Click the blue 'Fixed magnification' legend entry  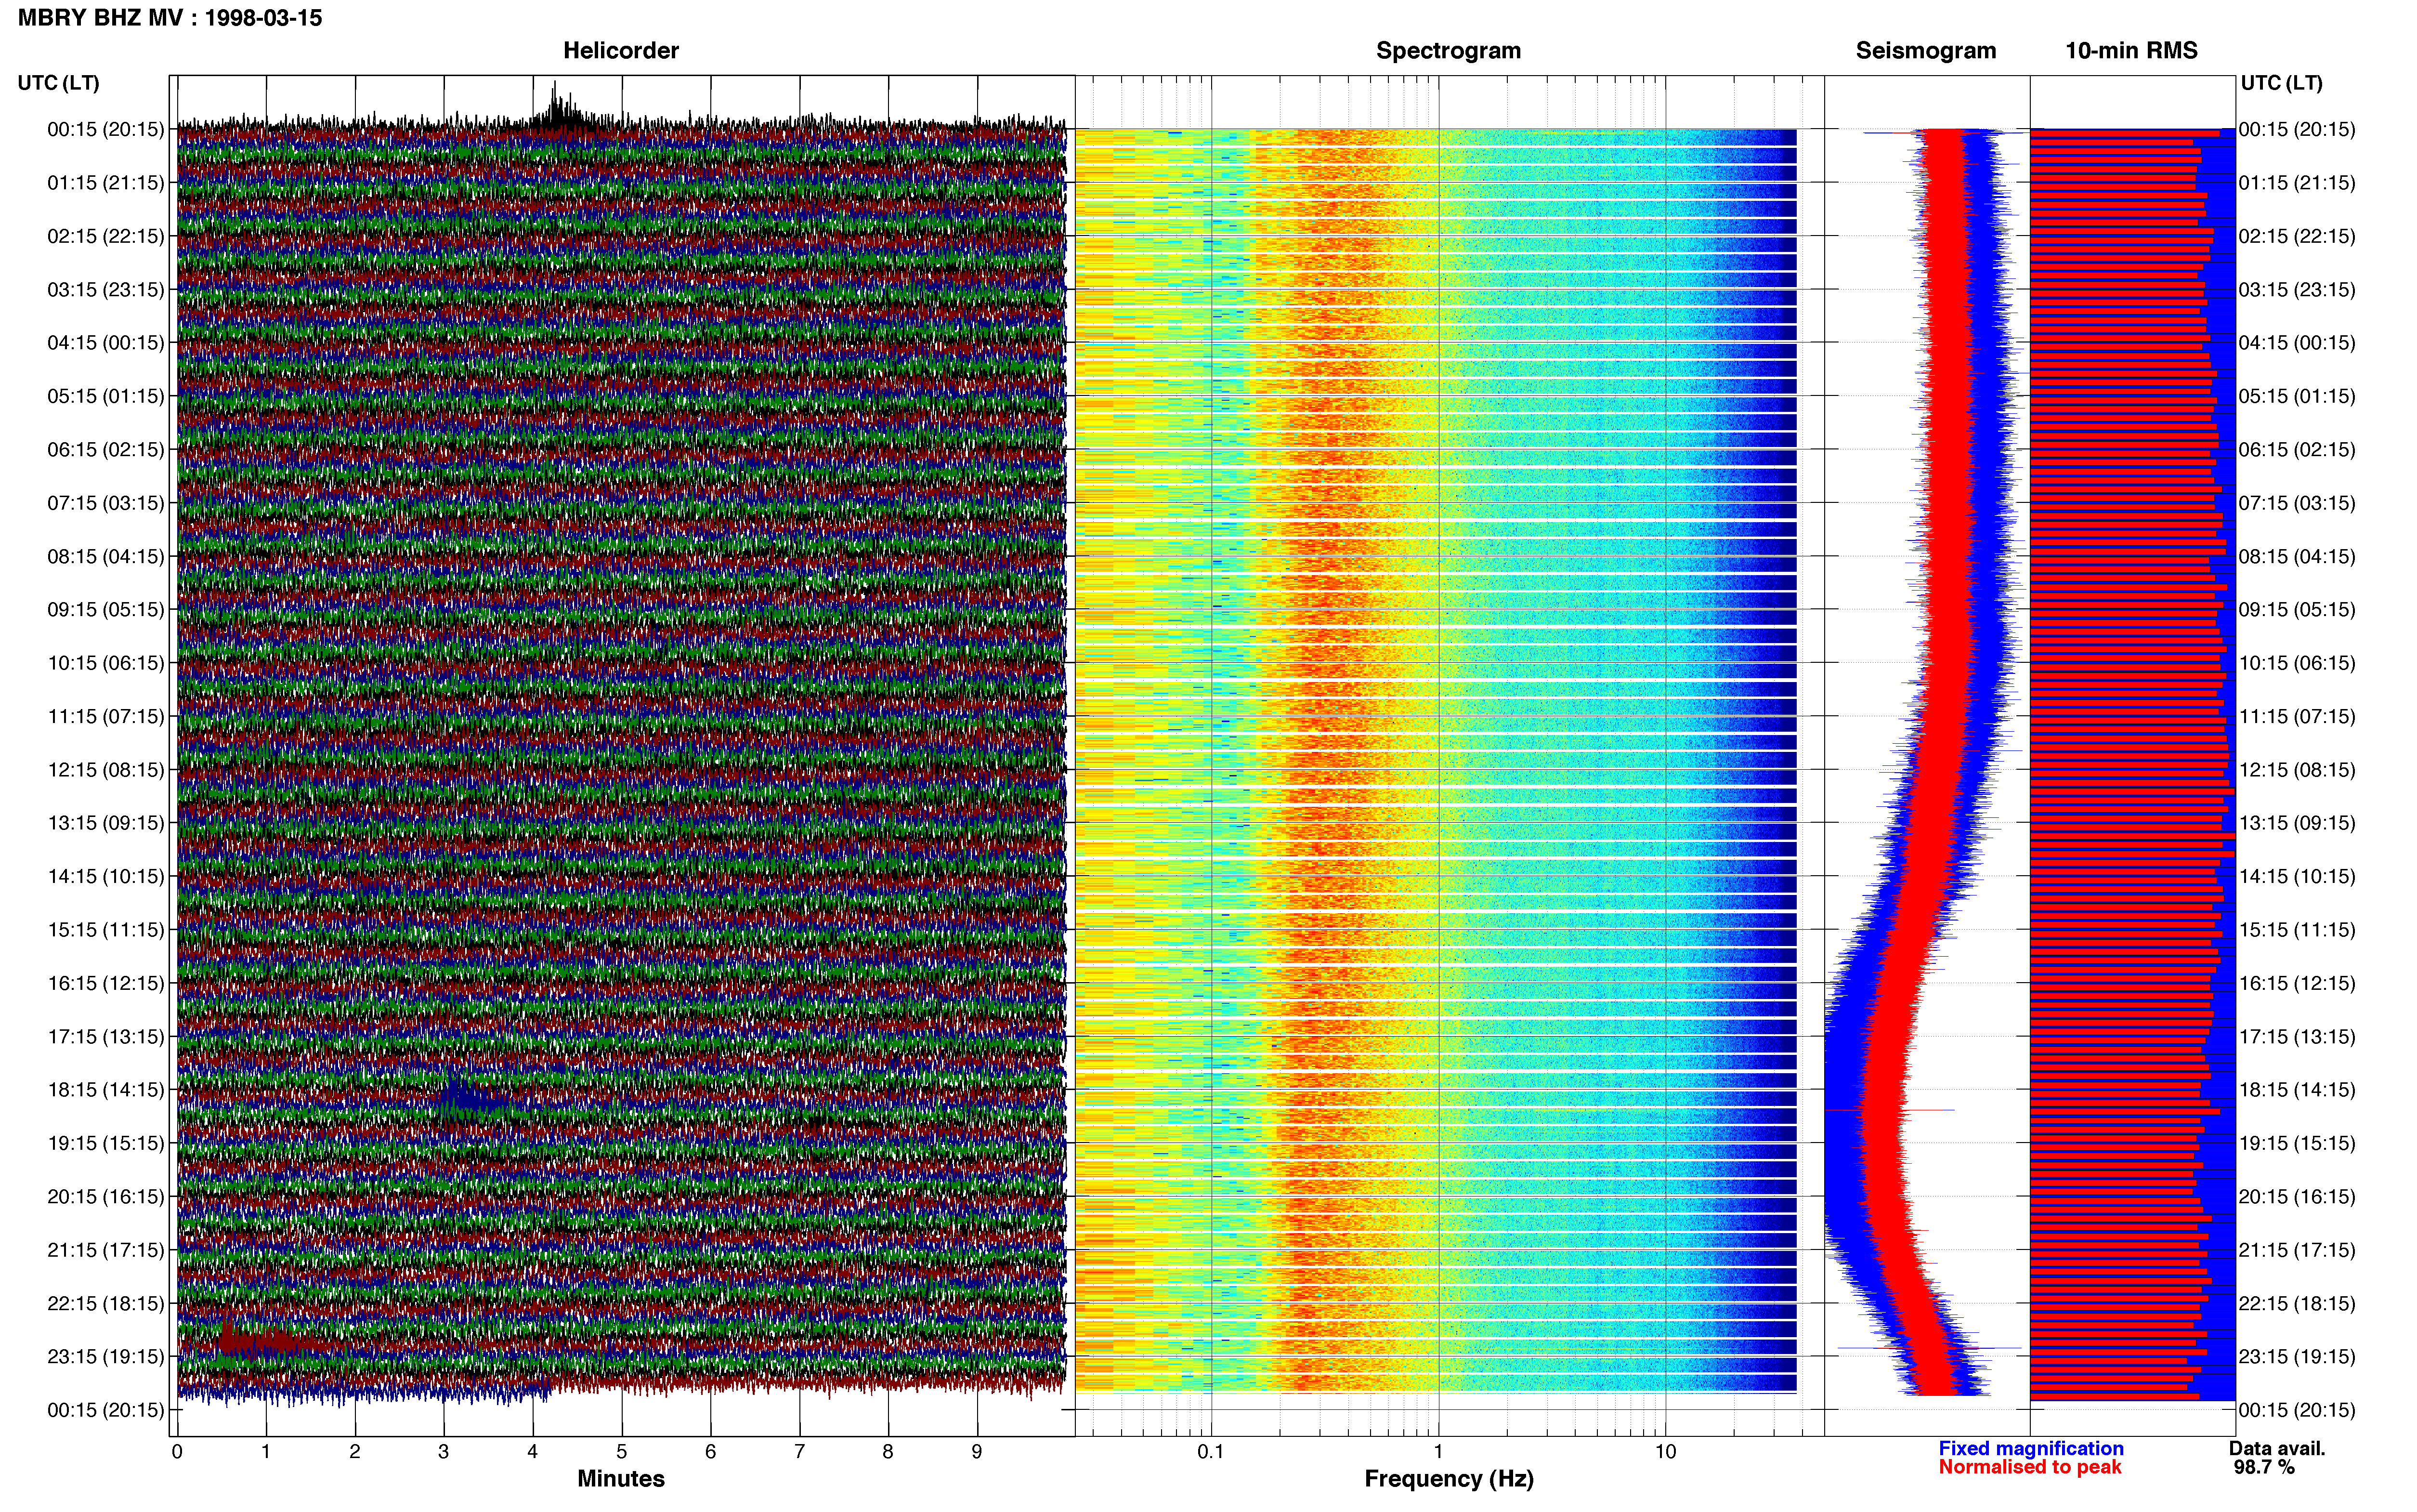(2030, 1448)
